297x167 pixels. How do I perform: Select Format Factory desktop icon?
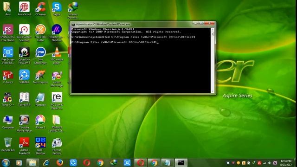57,146
